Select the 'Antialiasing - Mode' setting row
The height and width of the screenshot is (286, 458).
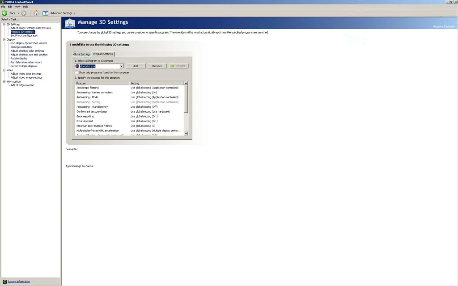tap(87, 97)
